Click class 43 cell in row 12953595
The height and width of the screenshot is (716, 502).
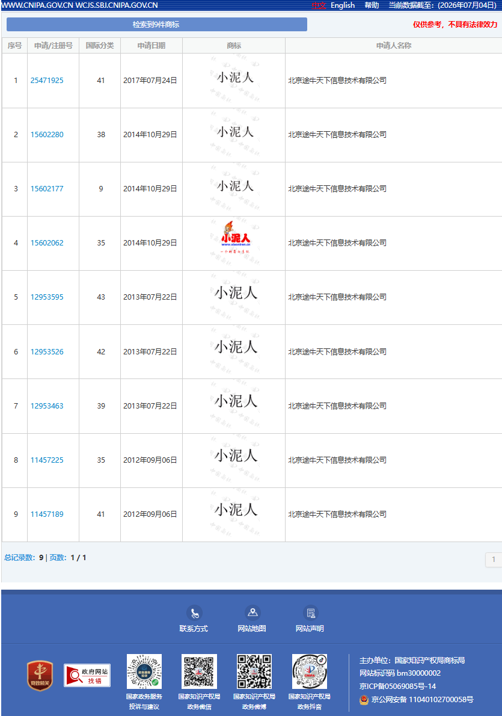click(101, 297)
